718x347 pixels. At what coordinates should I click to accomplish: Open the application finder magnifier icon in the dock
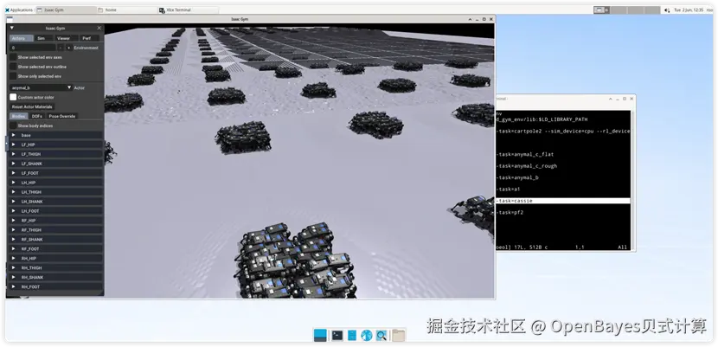click(x=381, y=335)
